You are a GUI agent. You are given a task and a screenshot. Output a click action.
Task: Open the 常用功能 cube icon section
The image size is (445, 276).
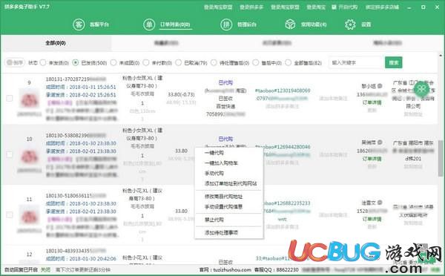(x=306, y=24)
